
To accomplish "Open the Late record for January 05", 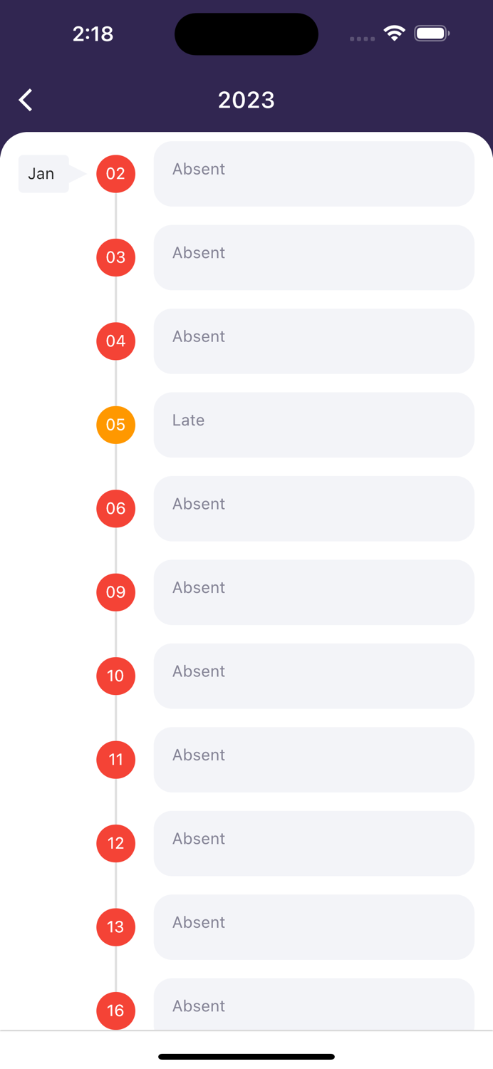I will coord(313,425).
